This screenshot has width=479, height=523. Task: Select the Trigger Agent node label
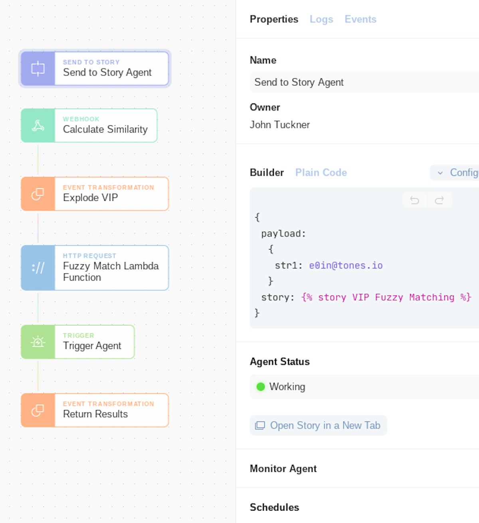pyautogui.click(x=92, y=346)
